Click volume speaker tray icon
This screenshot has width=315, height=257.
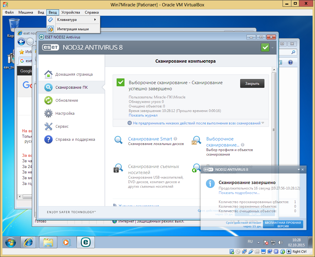coord(280,242)
